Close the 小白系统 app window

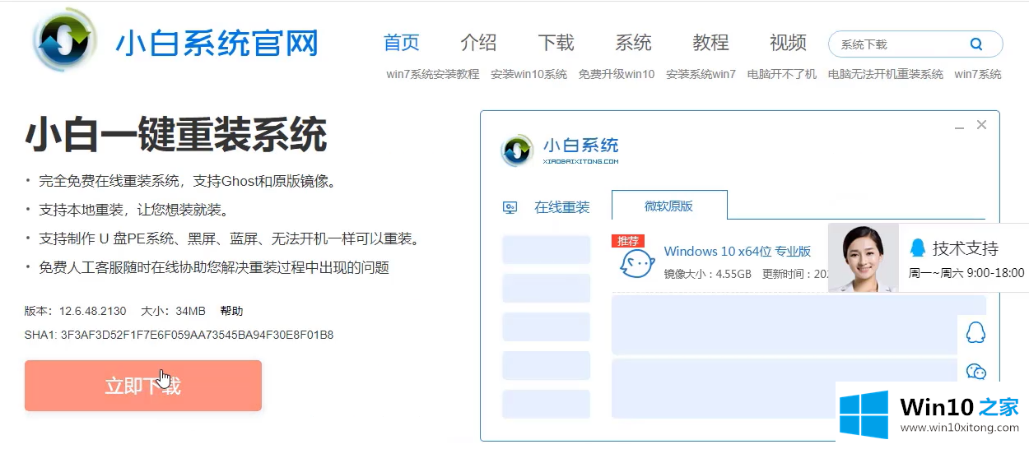click(981, 125)
